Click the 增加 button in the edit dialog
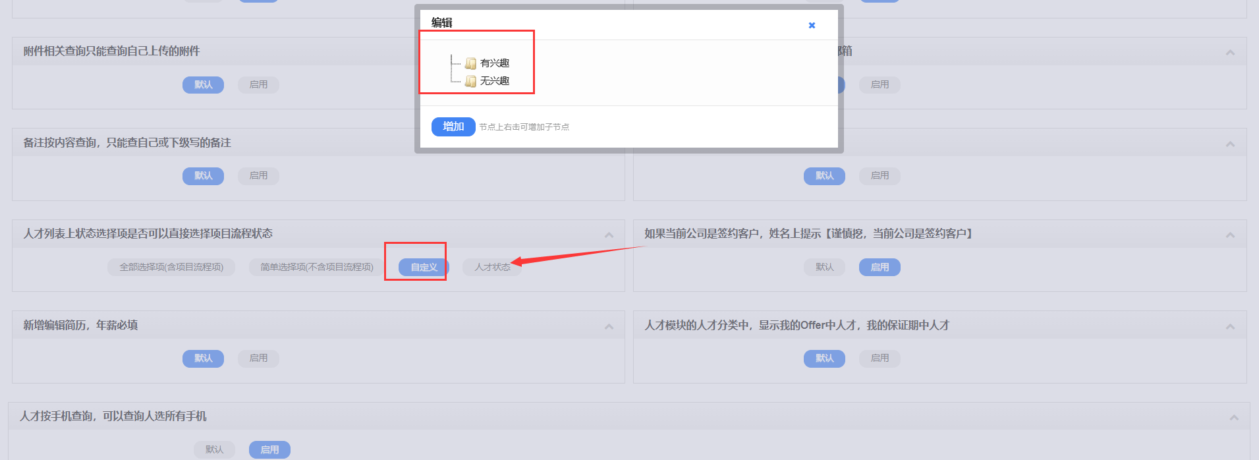The width and height of the screenshot is (1259, 460). [x=453, y=127]
